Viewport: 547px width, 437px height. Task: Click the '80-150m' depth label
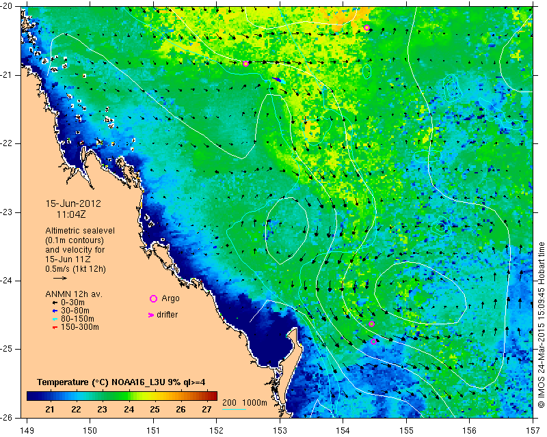pos(77,319)
